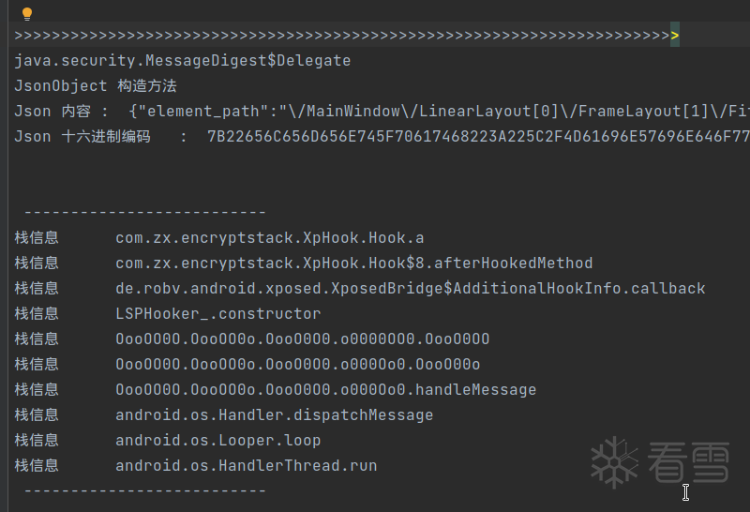750x512 pixels.
Task: Select the java.security.MessageDigest$Delegate line
Action: [x=183, y=61]
